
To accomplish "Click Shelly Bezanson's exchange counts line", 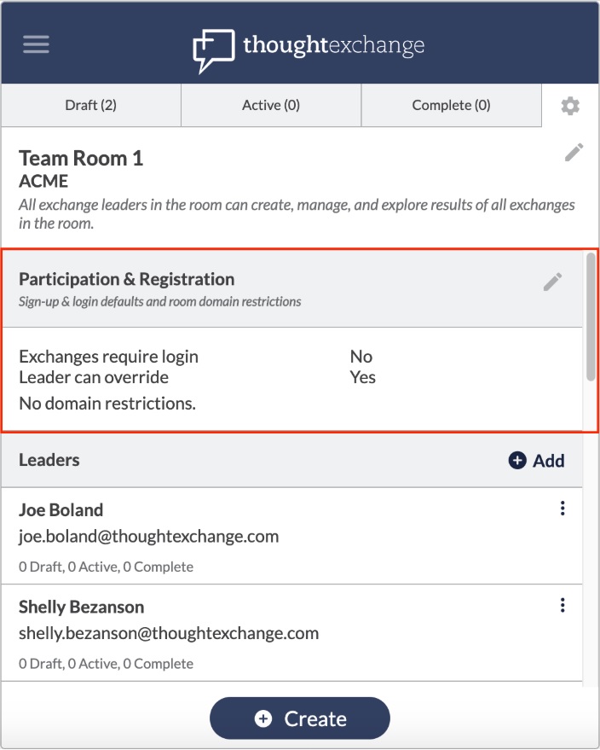I will (x=106, y=664).
